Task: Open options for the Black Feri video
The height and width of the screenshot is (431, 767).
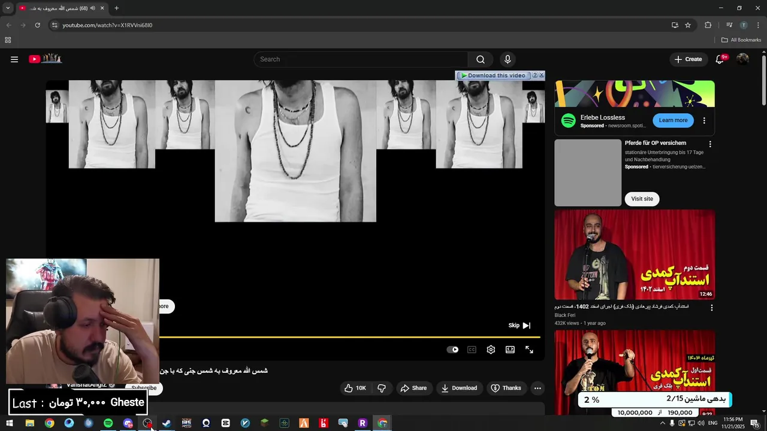Action: 711,308
